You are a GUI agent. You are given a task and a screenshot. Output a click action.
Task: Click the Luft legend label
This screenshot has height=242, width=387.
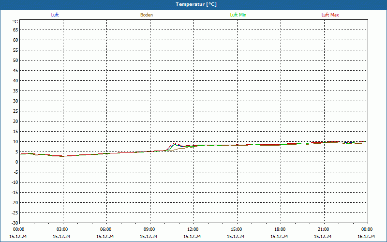click(55, 15)
